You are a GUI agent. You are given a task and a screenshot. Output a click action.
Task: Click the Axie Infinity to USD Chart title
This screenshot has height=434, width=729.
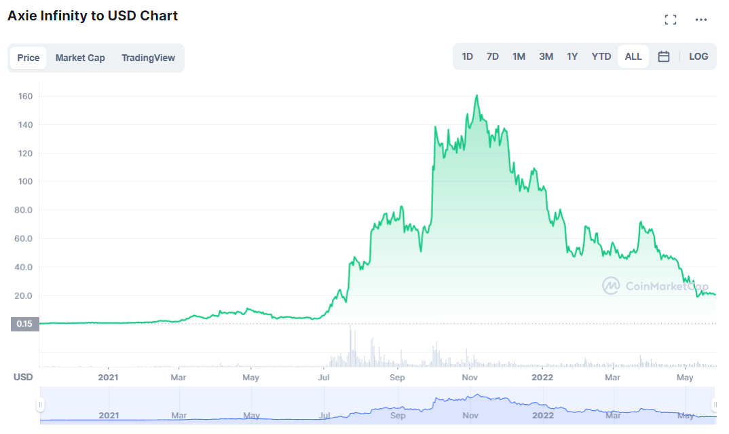[92, 16]
